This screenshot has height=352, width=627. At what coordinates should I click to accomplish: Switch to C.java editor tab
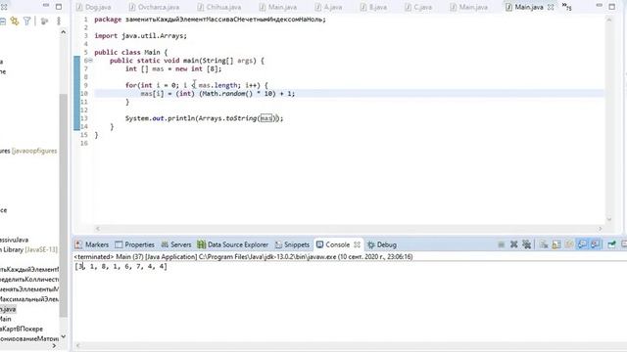coord(418,7)
